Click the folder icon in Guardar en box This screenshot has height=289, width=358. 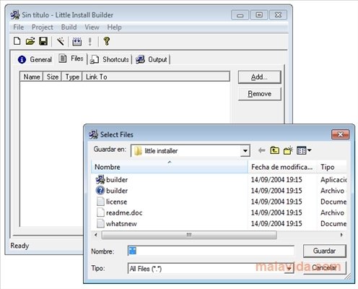138,151
